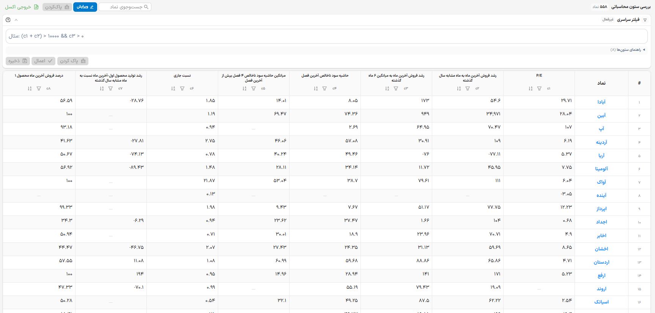Image resolution: width=655 pixels, height=313 pixels.
Task: Sort column c4 gross profit margin
Action: point(316,88)
